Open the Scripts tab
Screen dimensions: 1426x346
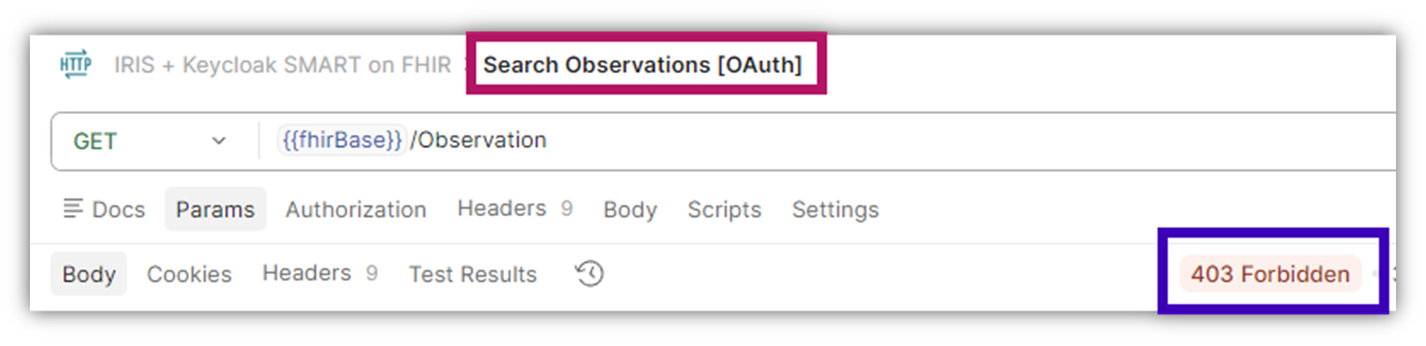pyautogui.click(x=725, y=209)
